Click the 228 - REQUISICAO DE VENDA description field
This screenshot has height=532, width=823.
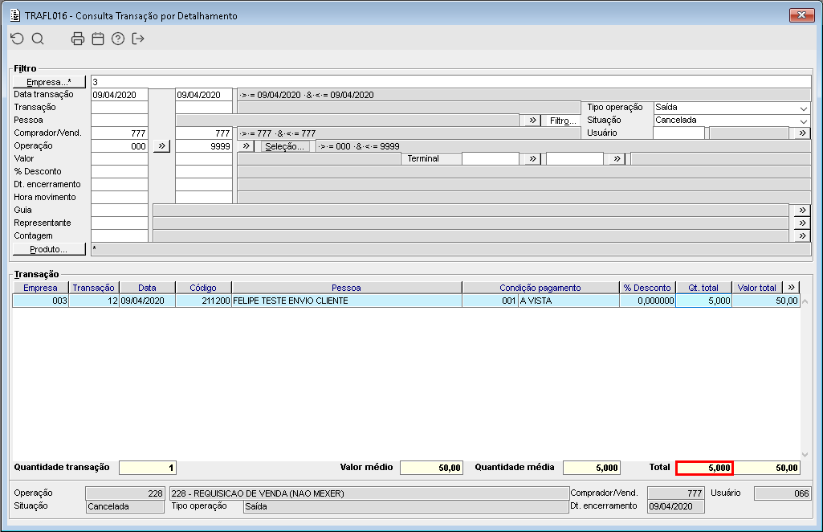(369, 493)
